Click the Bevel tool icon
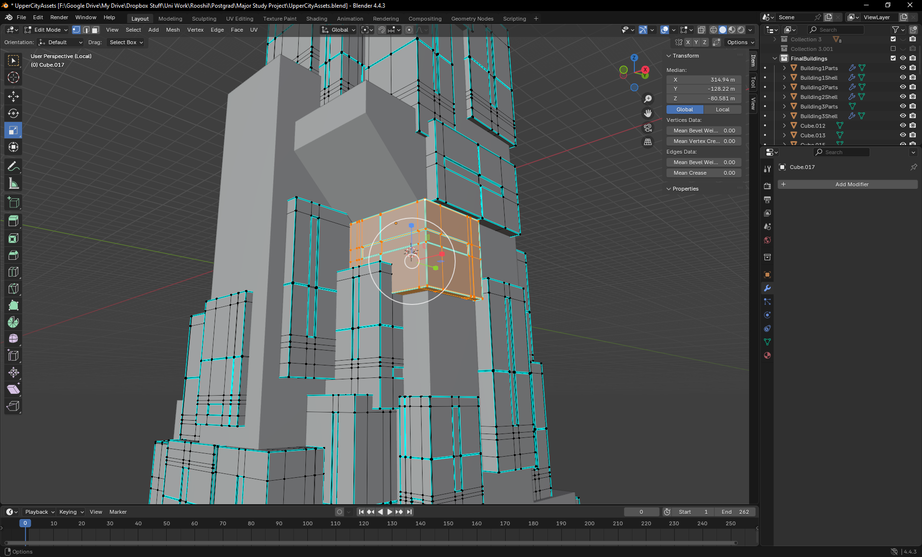The width and height of the screenshot is (922, 557). click(13, 255)
